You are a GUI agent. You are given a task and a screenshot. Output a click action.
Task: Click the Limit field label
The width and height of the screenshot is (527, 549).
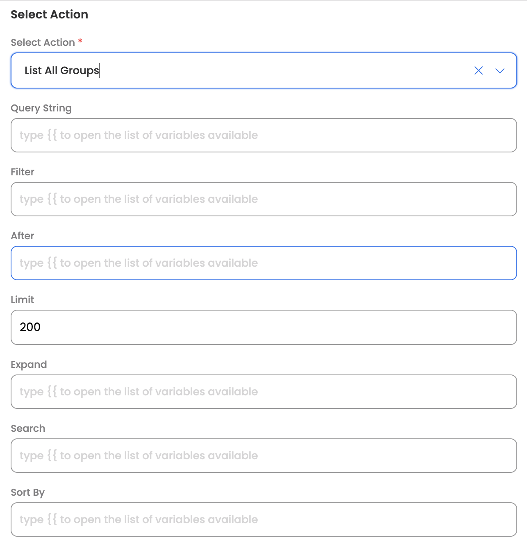pyautogui.click(x=23, y=300)
